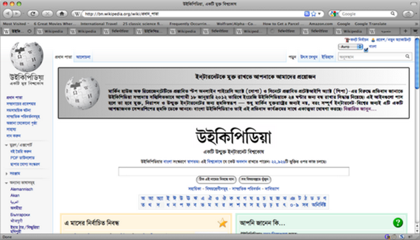Click the বিস্তারিত জানুন link in banner
Screen dimensions: 420x240
[360, 109]
